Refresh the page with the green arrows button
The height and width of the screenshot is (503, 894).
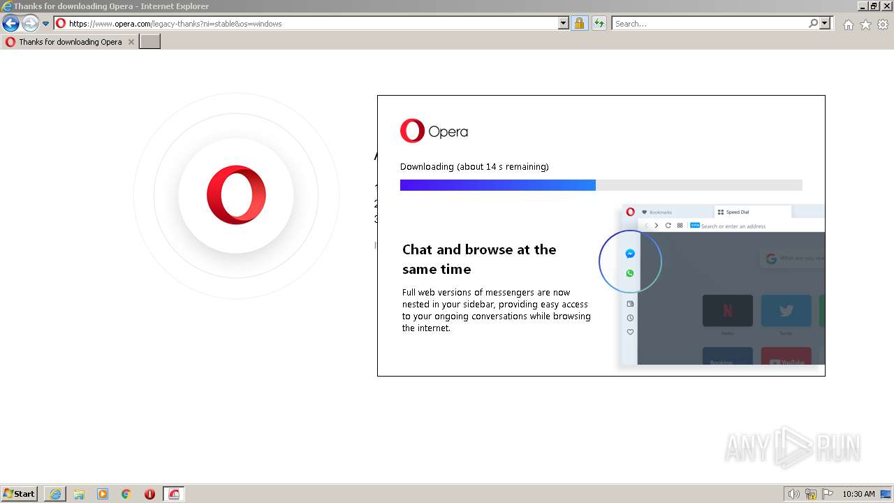[x=599, y=23]
